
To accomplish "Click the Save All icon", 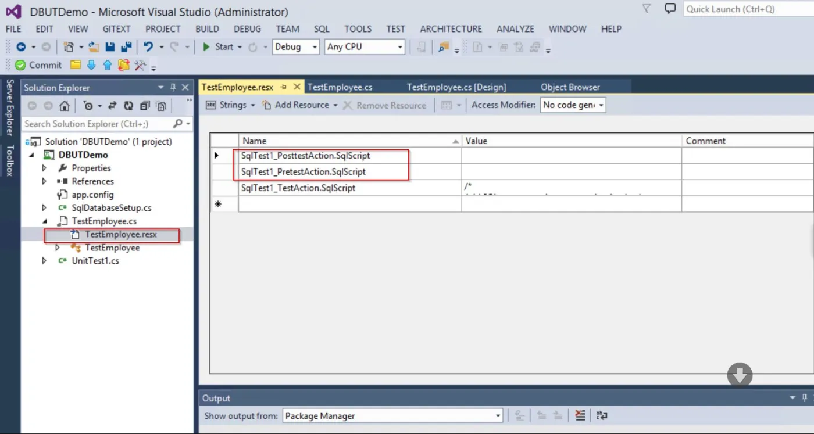I will click(x=126, y=47).
